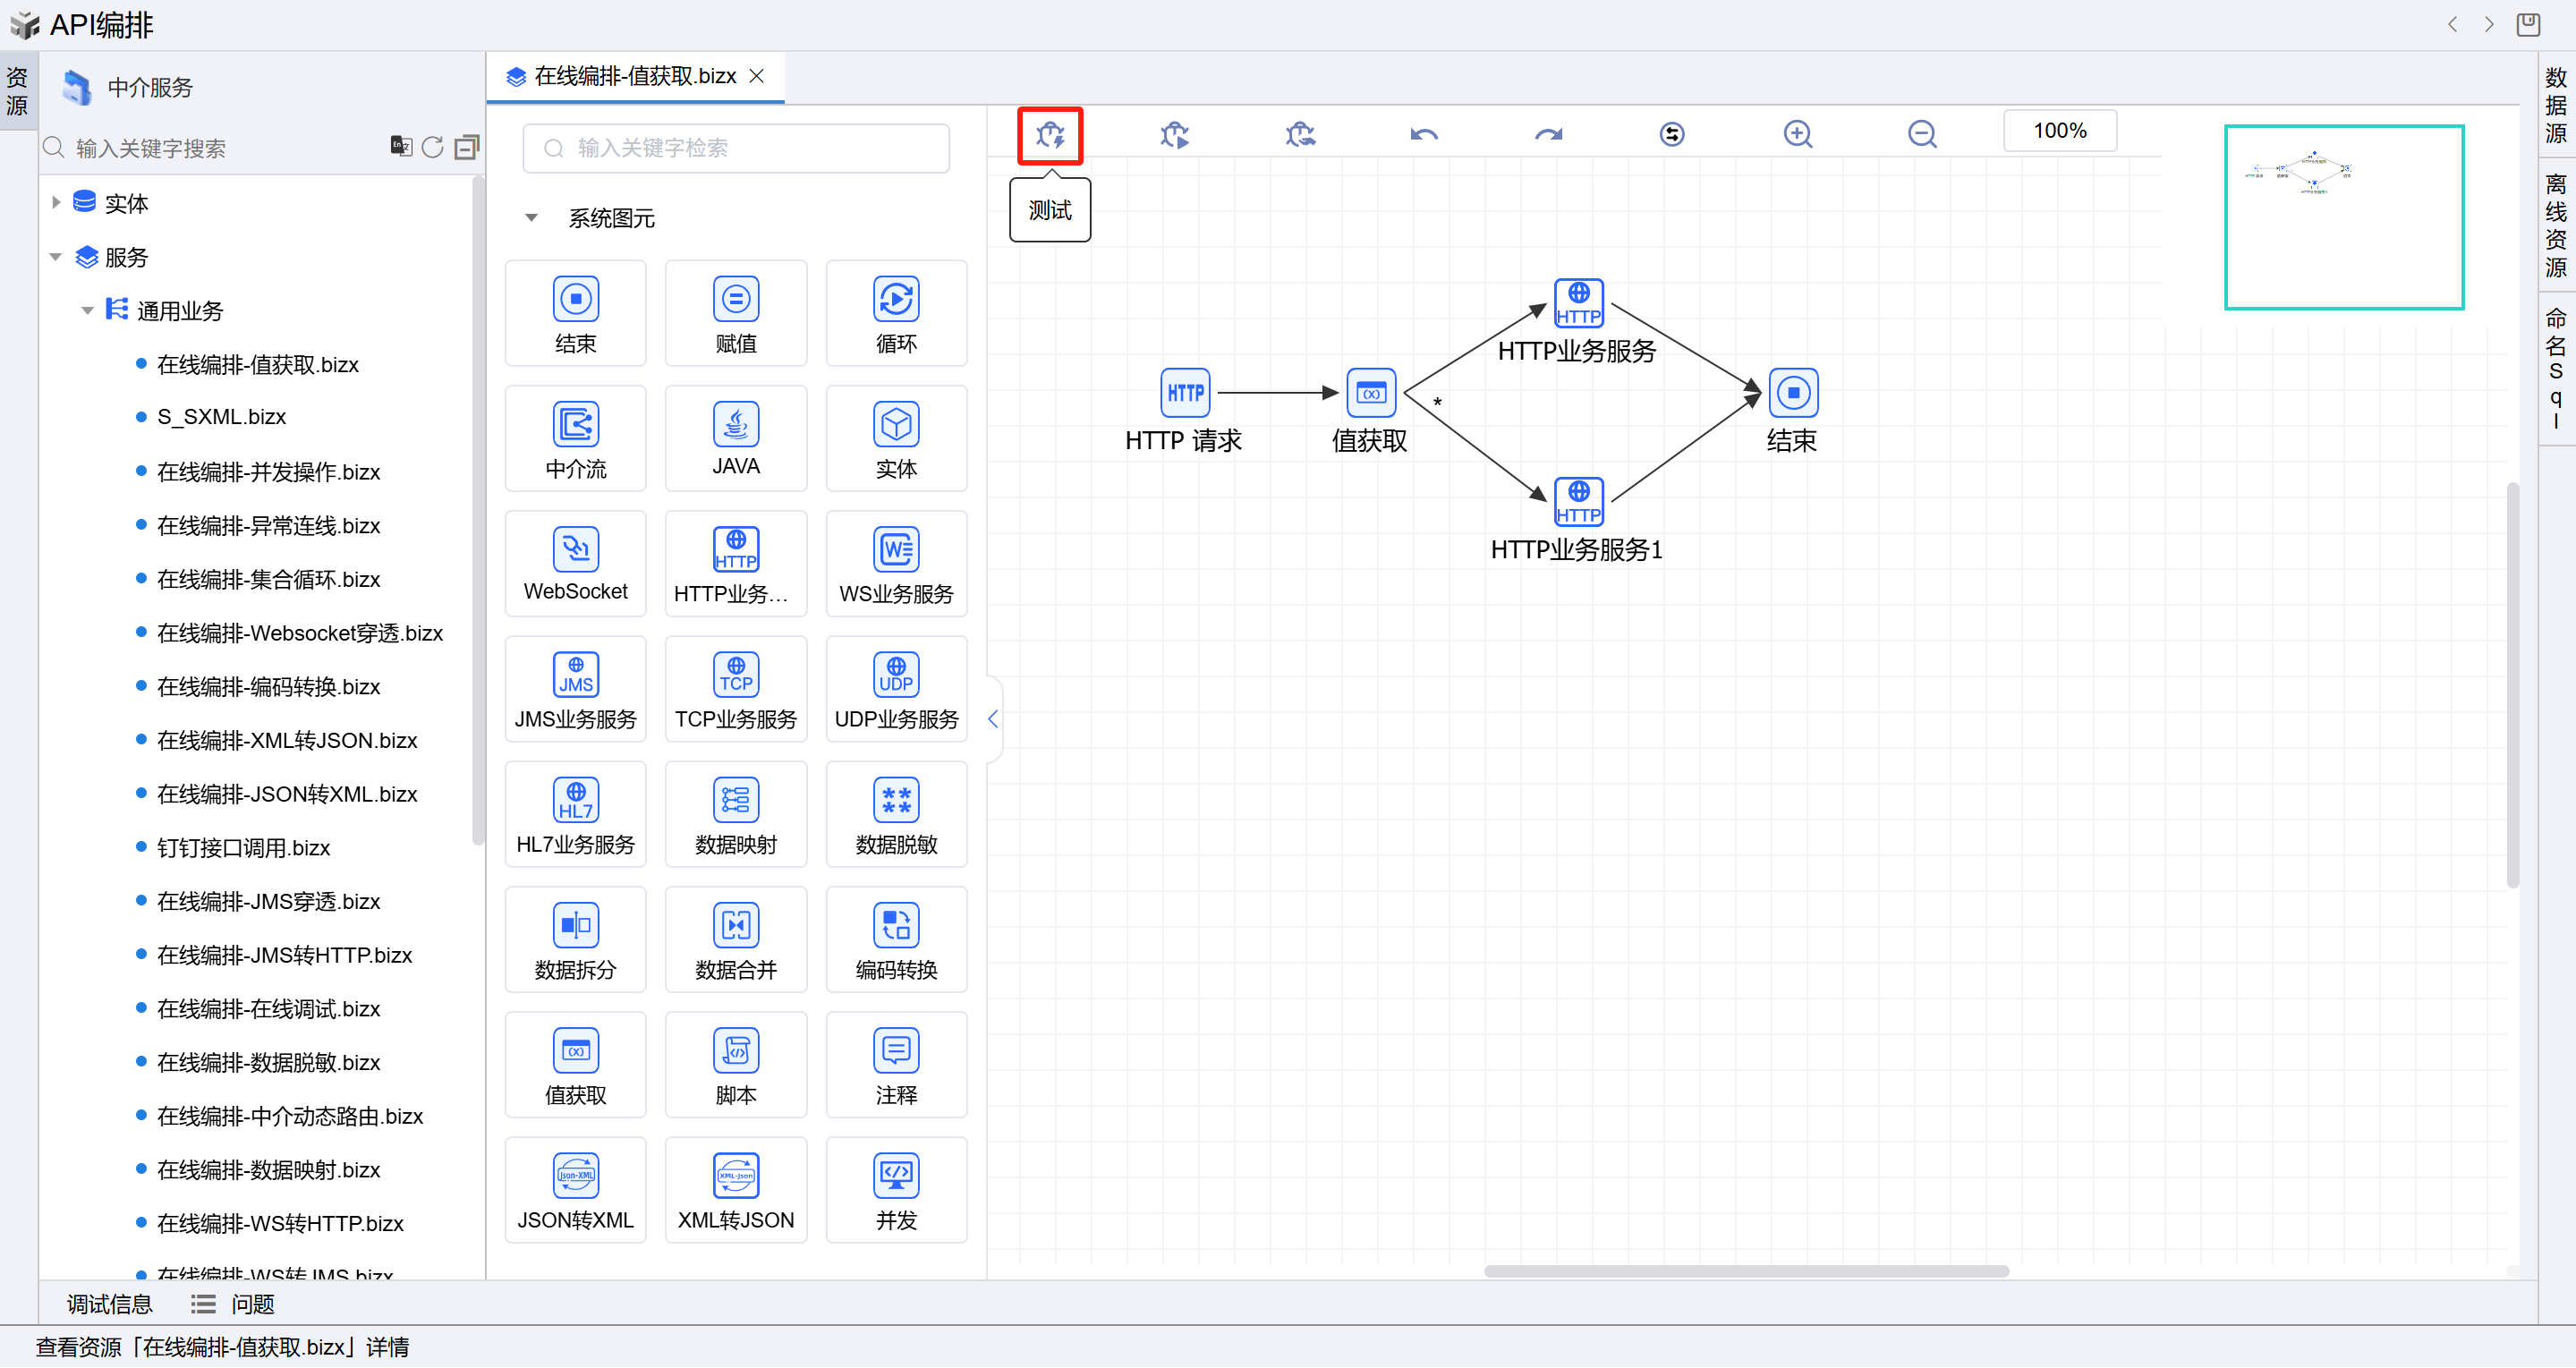Screen dimensions: 2576x1368
Task: Click the 100% zoom level field
Action: tap(2059, 131)
